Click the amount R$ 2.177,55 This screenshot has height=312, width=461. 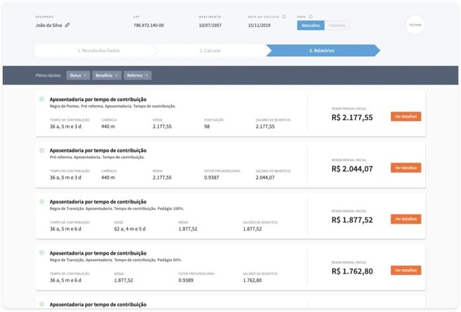[352, 118]
